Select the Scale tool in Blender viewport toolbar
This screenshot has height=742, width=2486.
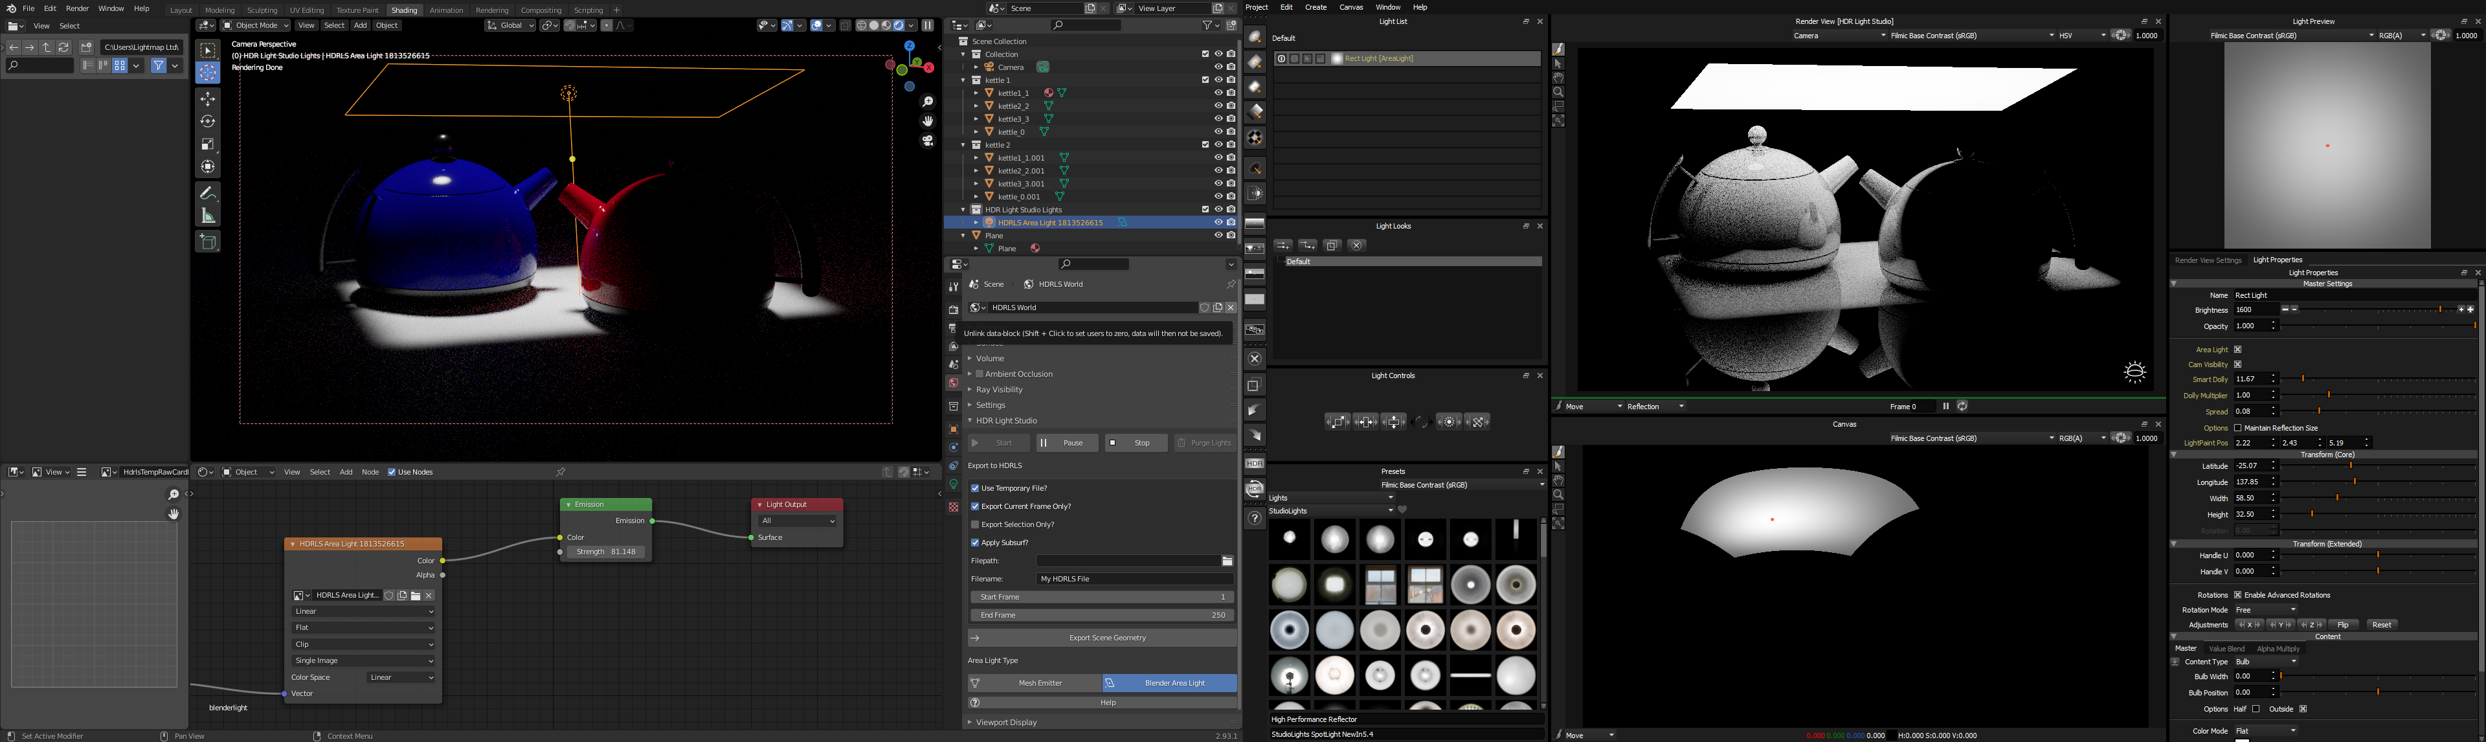pyautogui.click(x=207, y=144)
